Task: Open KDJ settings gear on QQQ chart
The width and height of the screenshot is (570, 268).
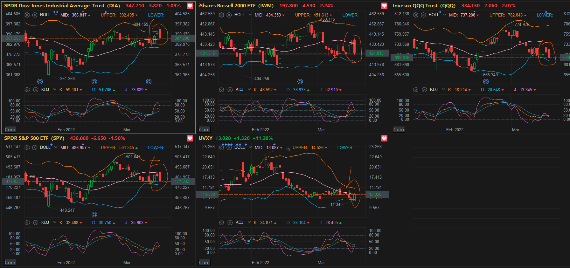Action: pos(416,90)
